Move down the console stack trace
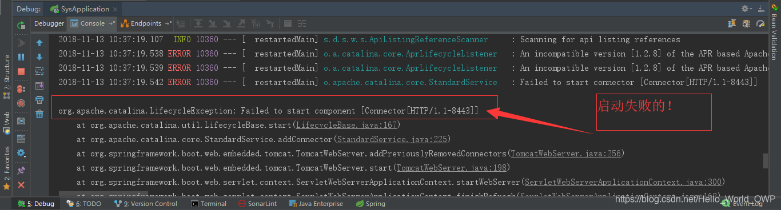This screenshot has width=781, height=210. [39, 57]
